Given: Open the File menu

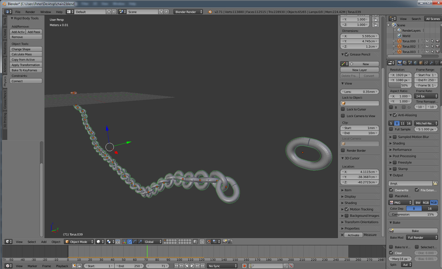Looking at the screenshot, I should [x=18, y=12].
